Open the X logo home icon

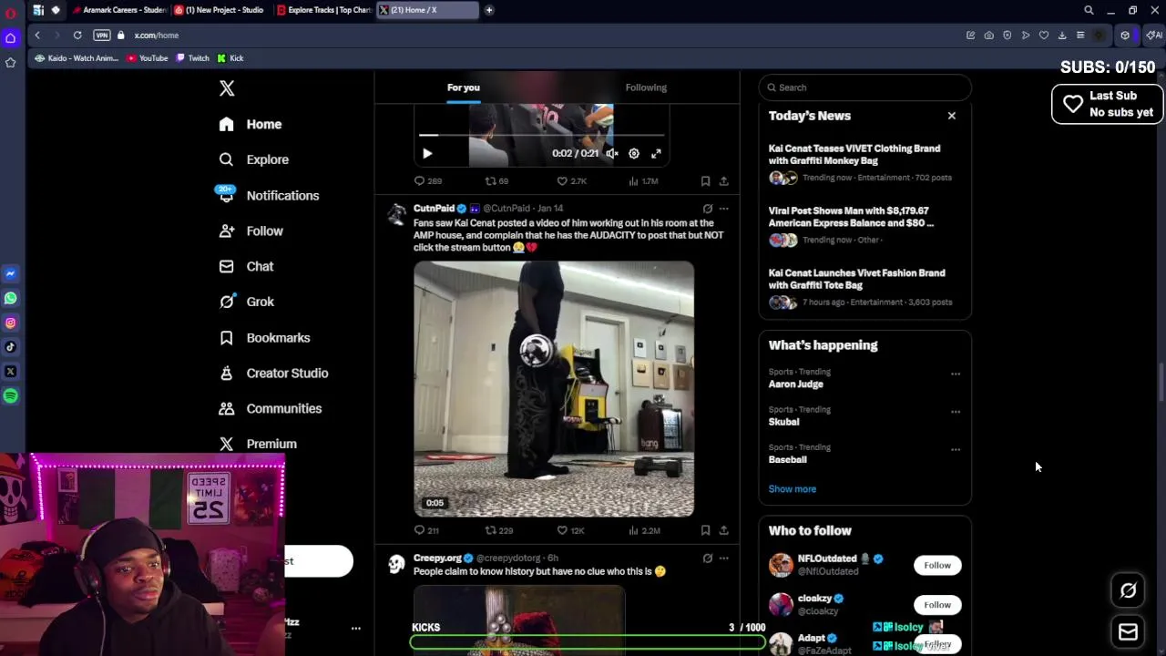coord(227,88)
